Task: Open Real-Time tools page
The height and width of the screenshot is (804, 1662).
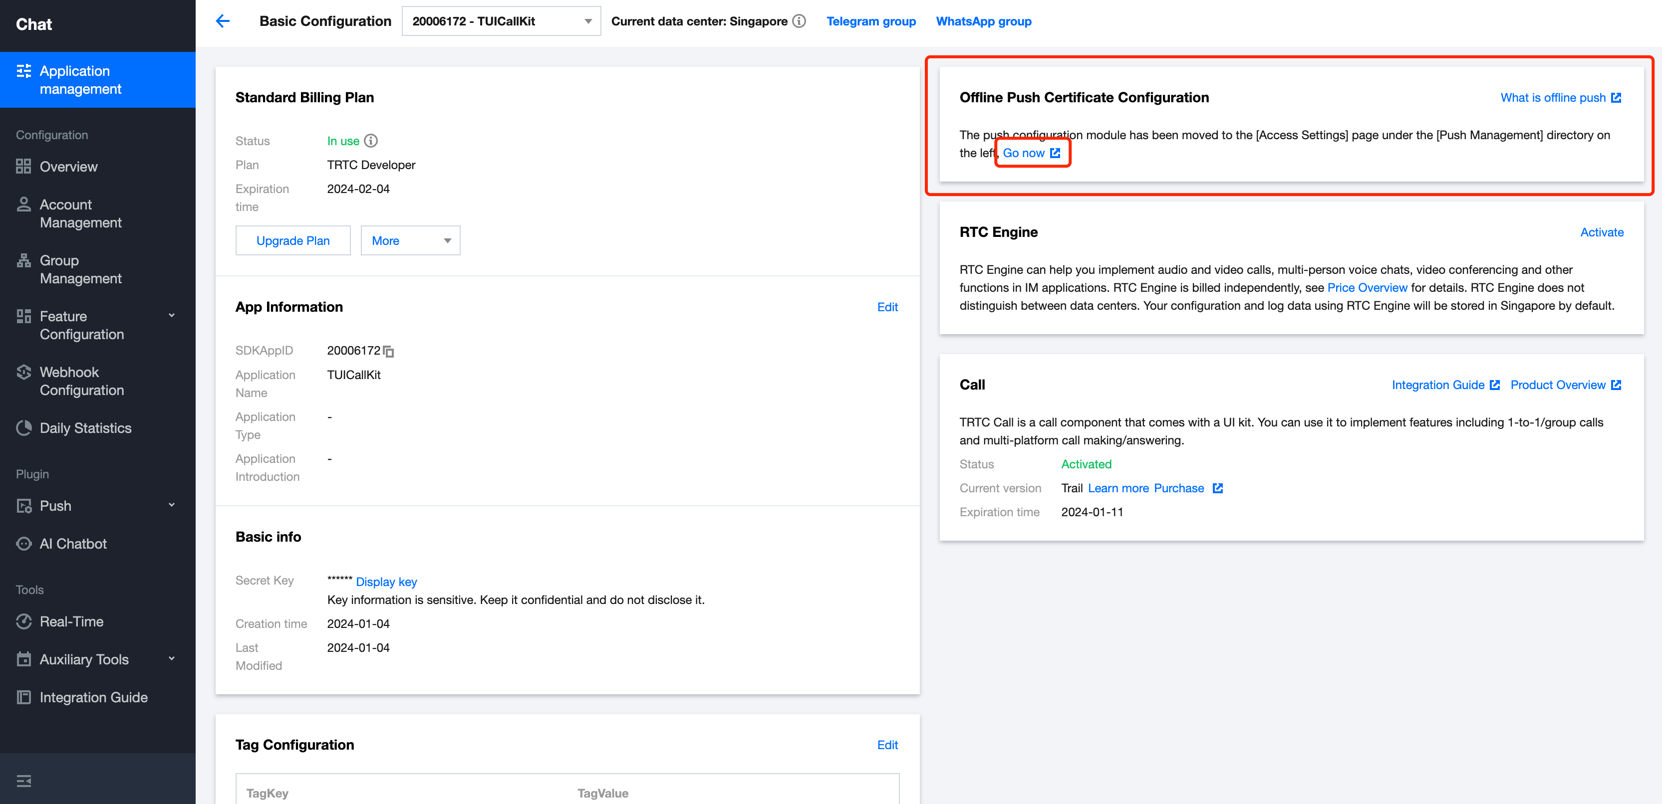Action: click(71, 621)
